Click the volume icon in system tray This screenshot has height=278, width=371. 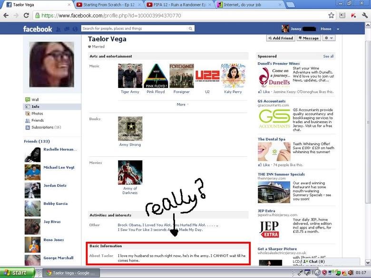[351, 273]
